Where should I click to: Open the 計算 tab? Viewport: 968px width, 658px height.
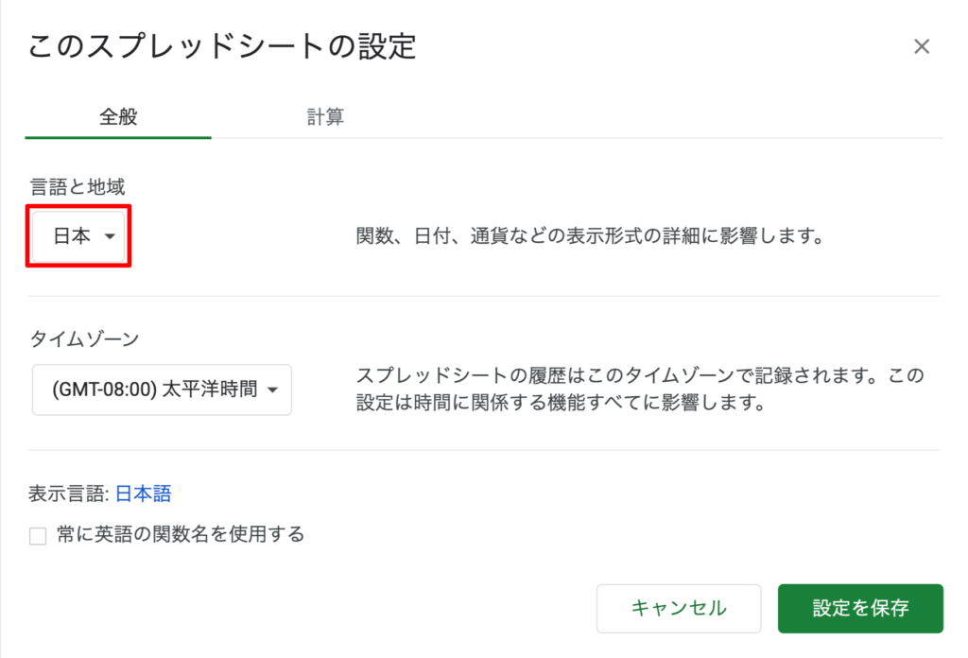(324, 116)
